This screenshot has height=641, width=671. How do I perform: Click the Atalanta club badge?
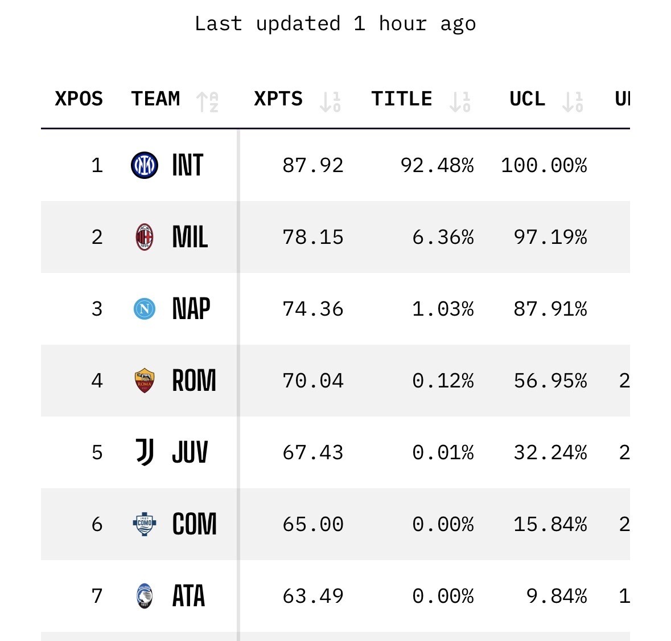coord(145,596)
